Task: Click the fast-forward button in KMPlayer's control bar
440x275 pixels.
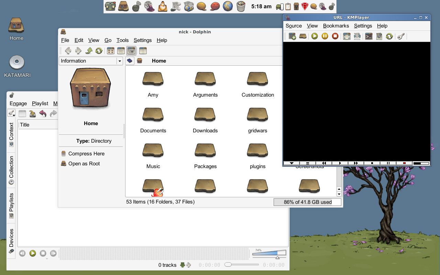Action: 356,163
